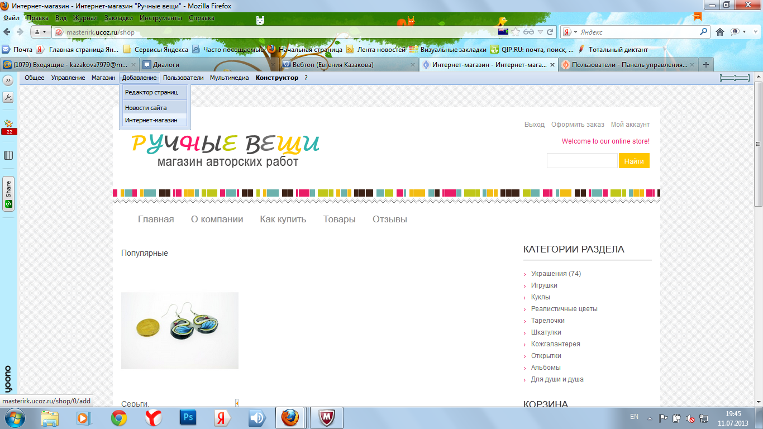Select Новости сайта from dropdown
The height and width of the screenshot is (429, 763).
155,108
